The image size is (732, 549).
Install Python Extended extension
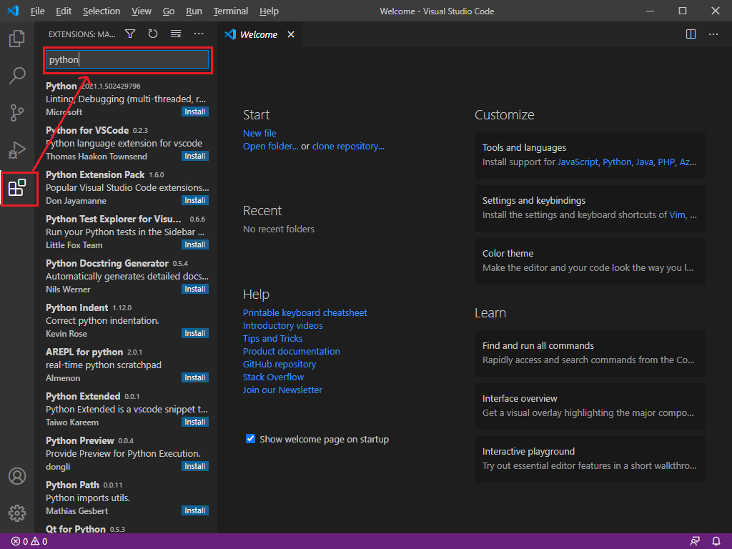tap(194, 422)
